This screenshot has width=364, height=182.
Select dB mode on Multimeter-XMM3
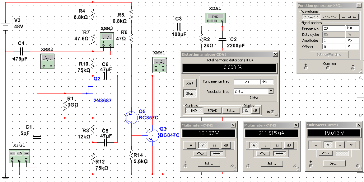[x=289, y=145]
